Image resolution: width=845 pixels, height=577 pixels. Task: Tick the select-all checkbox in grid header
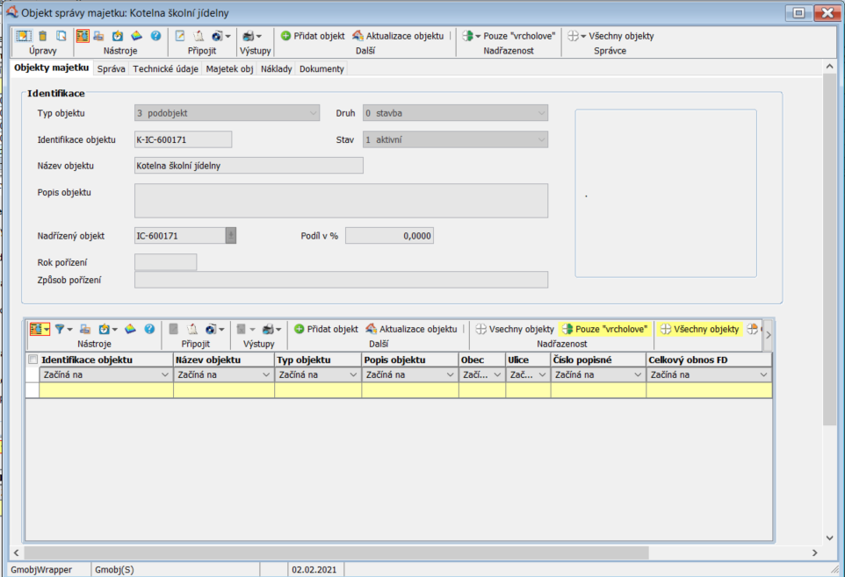click(x=33, y=360)
